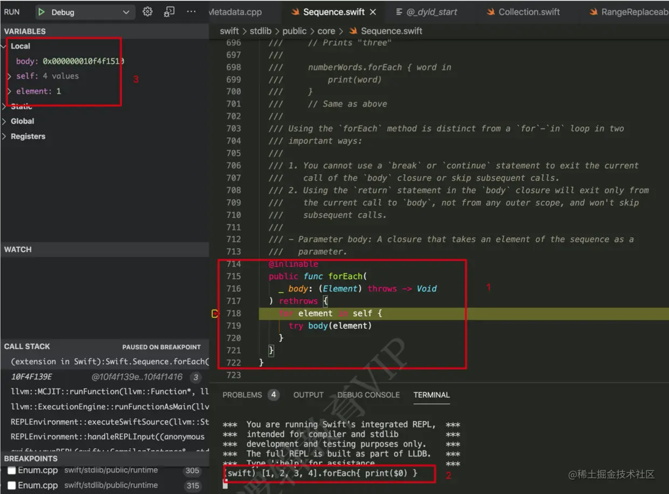Open the Debug configuration dropdown
669x494 pixels.
click(x=84, y=12)
